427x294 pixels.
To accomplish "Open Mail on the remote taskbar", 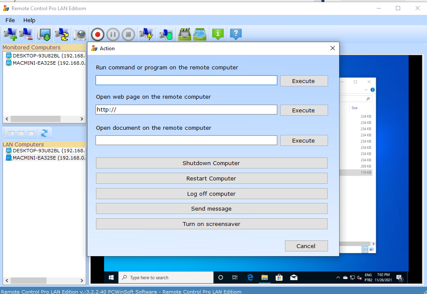I will click(294, 277).
